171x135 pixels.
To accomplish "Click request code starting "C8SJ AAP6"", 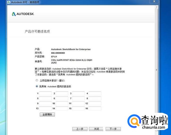I will point(72,60).
